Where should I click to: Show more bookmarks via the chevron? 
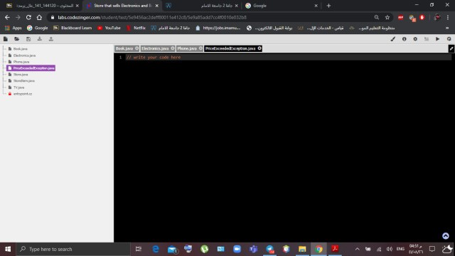[x=447, y=28]
